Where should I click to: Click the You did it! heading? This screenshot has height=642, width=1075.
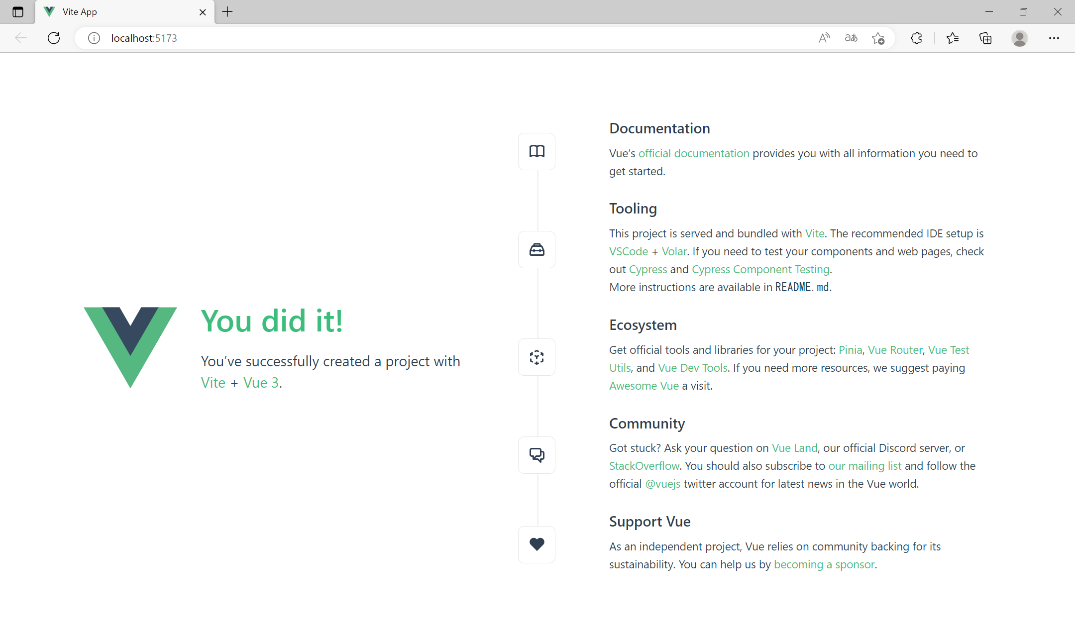(272, 321)
